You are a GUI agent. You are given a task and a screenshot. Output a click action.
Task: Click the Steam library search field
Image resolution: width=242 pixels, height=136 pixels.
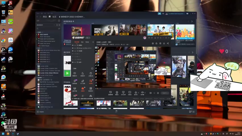pos(47,28)
